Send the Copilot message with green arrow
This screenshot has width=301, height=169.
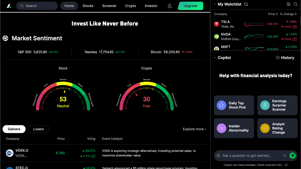tap(292, 155)
